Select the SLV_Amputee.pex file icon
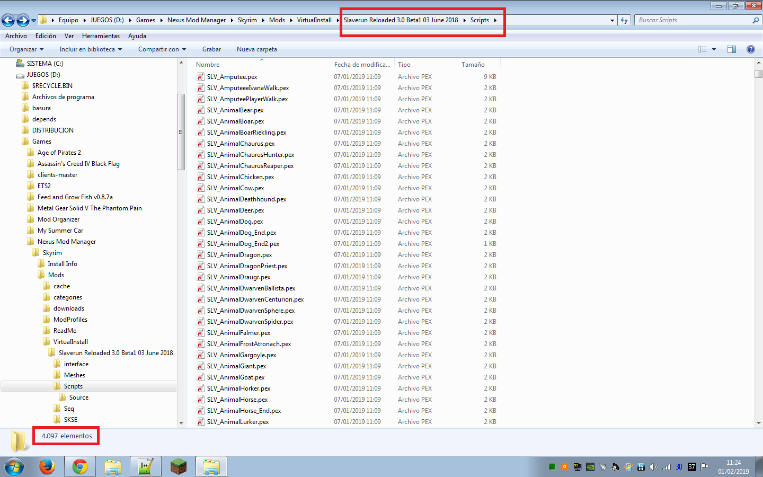The width and height of the screenshot is (763, 477). tap(201, 77)
